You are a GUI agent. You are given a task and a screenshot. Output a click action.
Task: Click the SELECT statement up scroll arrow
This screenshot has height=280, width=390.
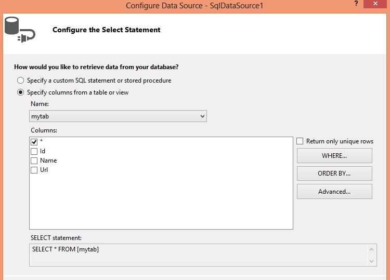[372, 249]
